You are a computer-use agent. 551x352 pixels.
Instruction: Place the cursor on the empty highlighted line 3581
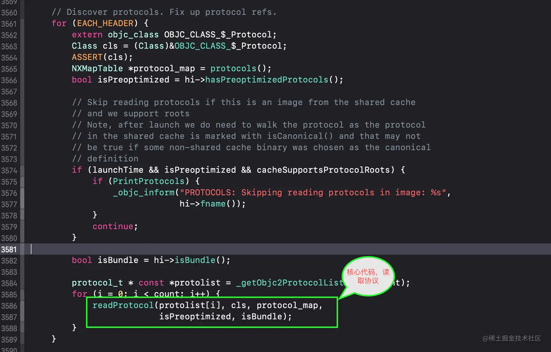click(x=288, y=249)
